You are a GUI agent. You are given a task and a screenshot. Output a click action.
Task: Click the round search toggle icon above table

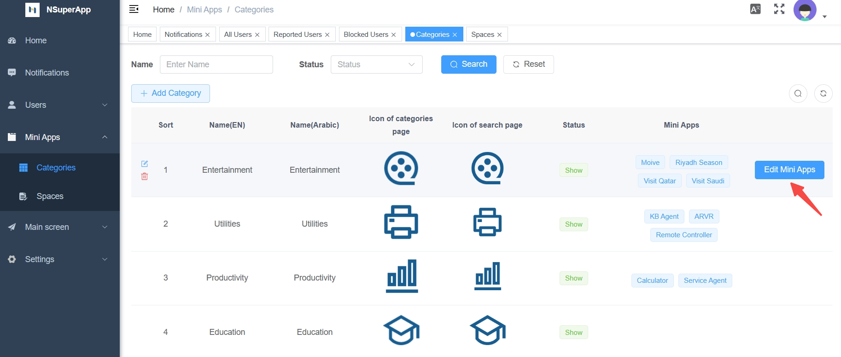(x=798, y=94)
